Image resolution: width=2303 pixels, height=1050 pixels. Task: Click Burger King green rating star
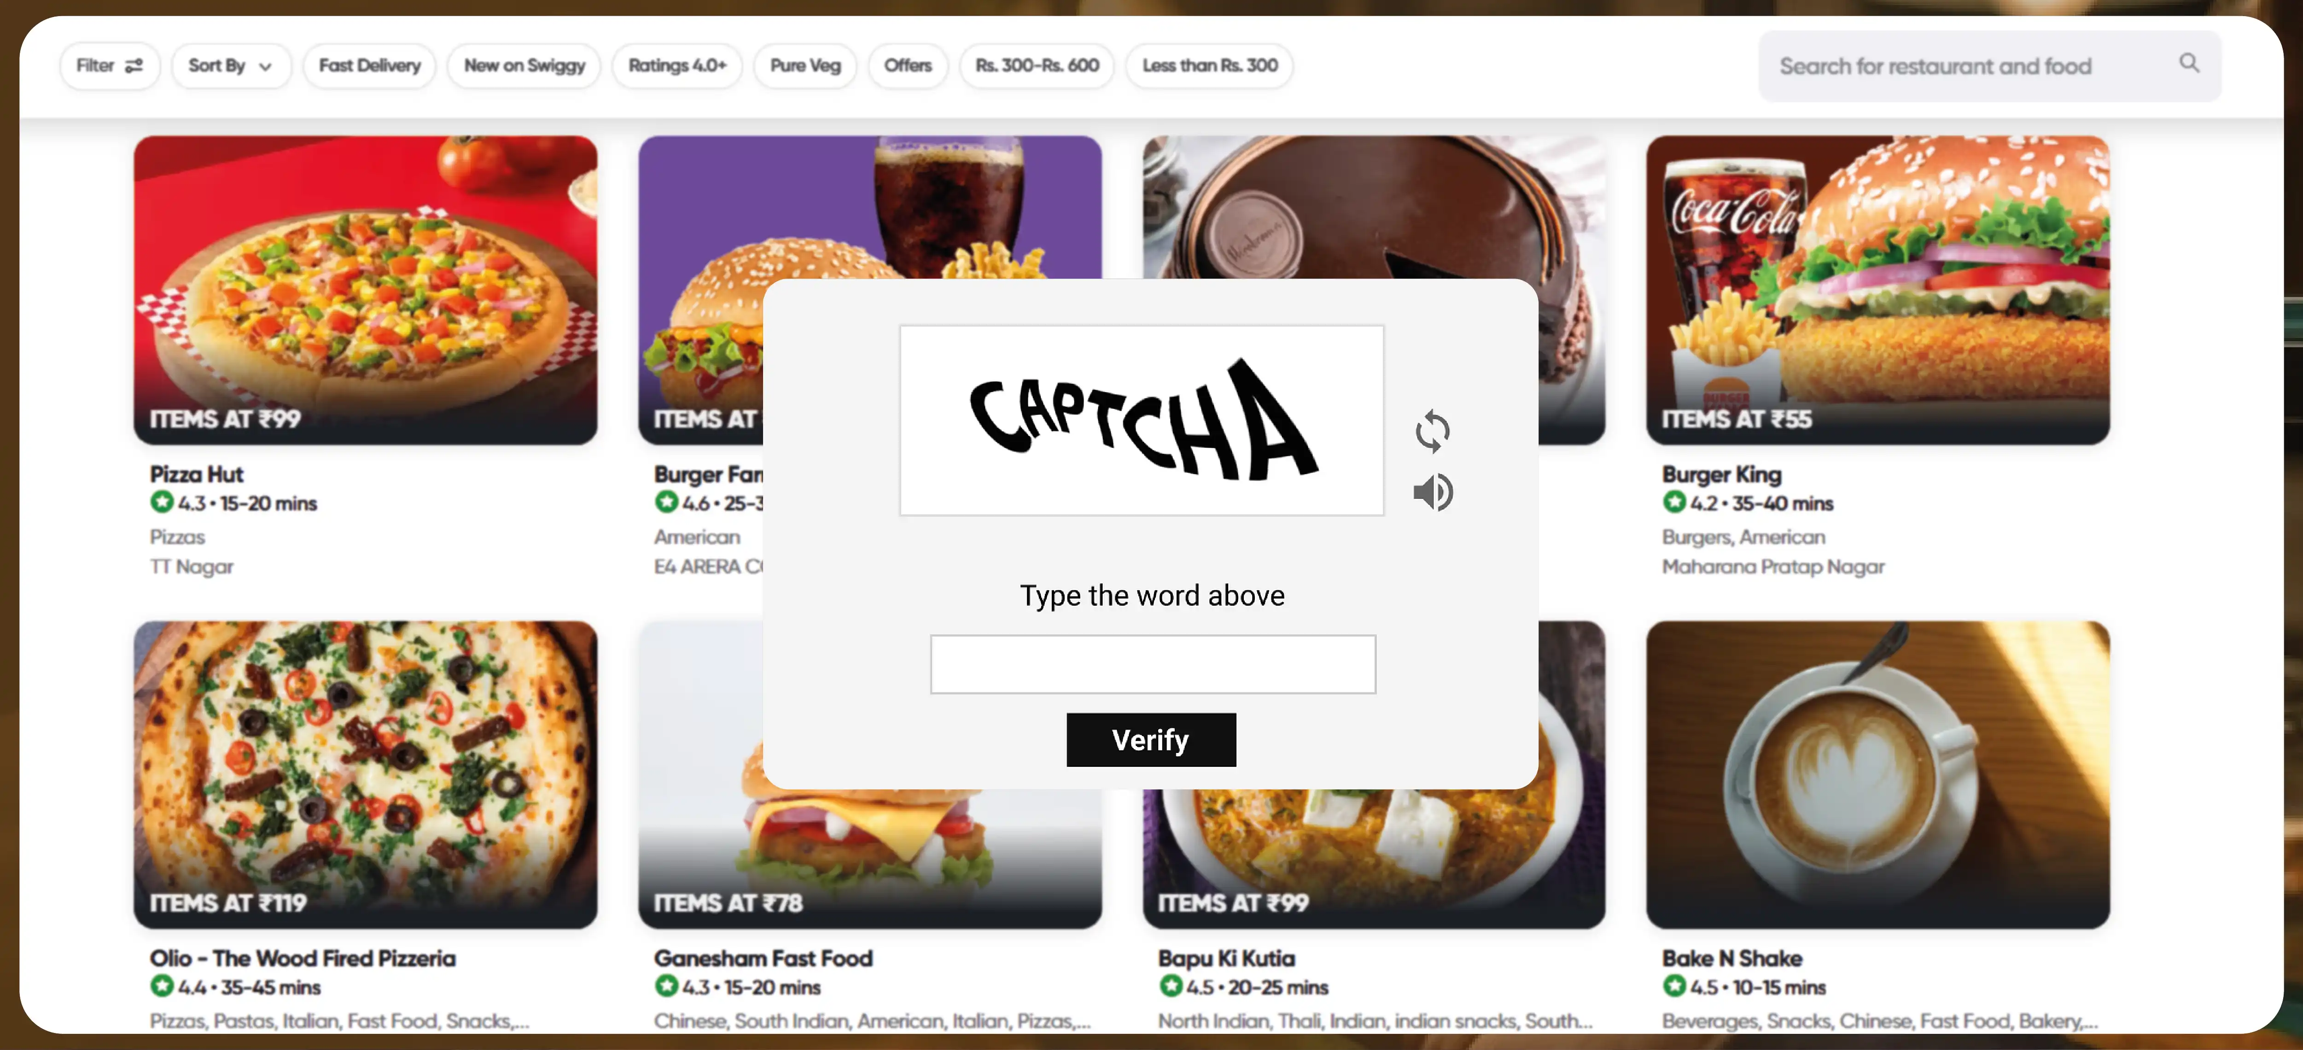click(x=1673, y=502)
